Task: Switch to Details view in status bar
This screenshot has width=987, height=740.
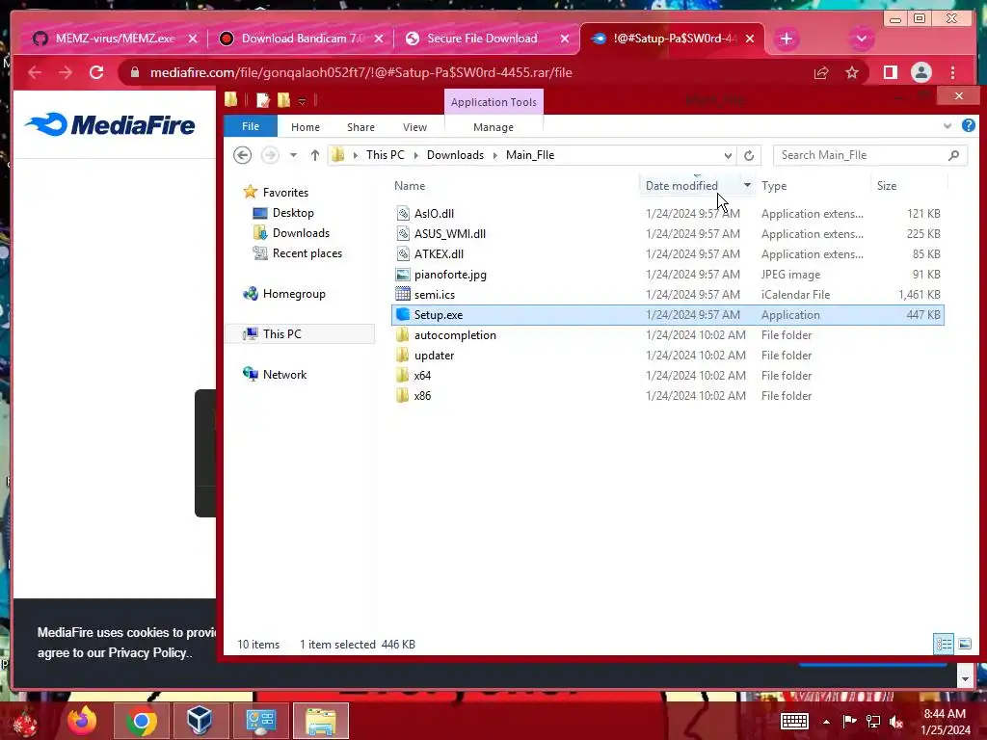Action: tap(944, 644)
